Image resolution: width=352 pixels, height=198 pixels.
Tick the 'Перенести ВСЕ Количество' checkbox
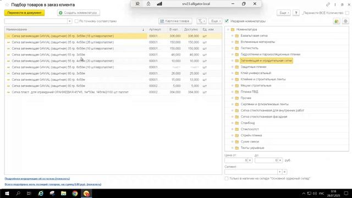tap(347, 13)
